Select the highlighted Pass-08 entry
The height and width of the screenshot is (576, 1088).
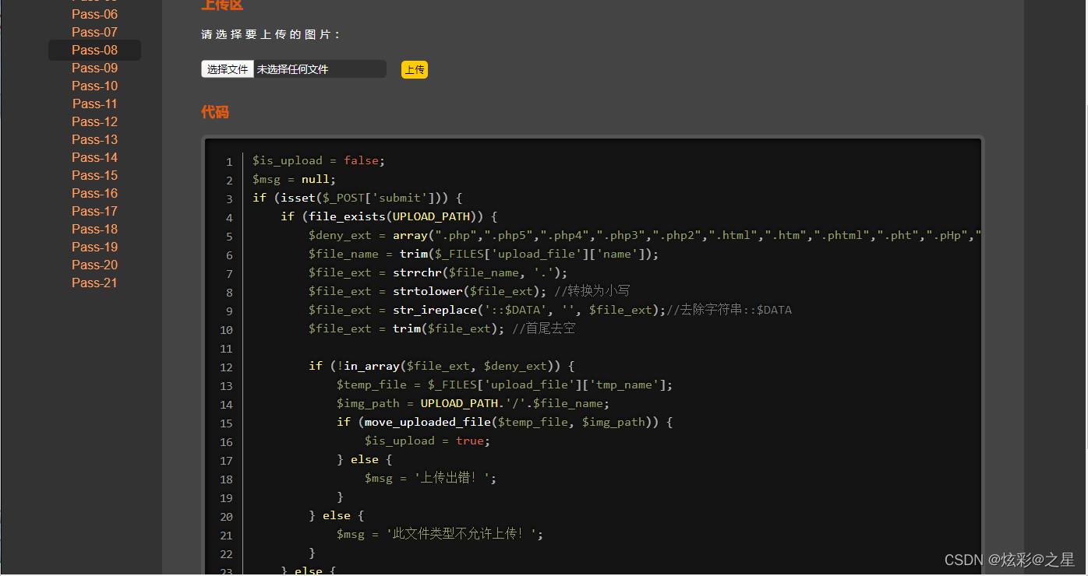click(x=94, y=50)
